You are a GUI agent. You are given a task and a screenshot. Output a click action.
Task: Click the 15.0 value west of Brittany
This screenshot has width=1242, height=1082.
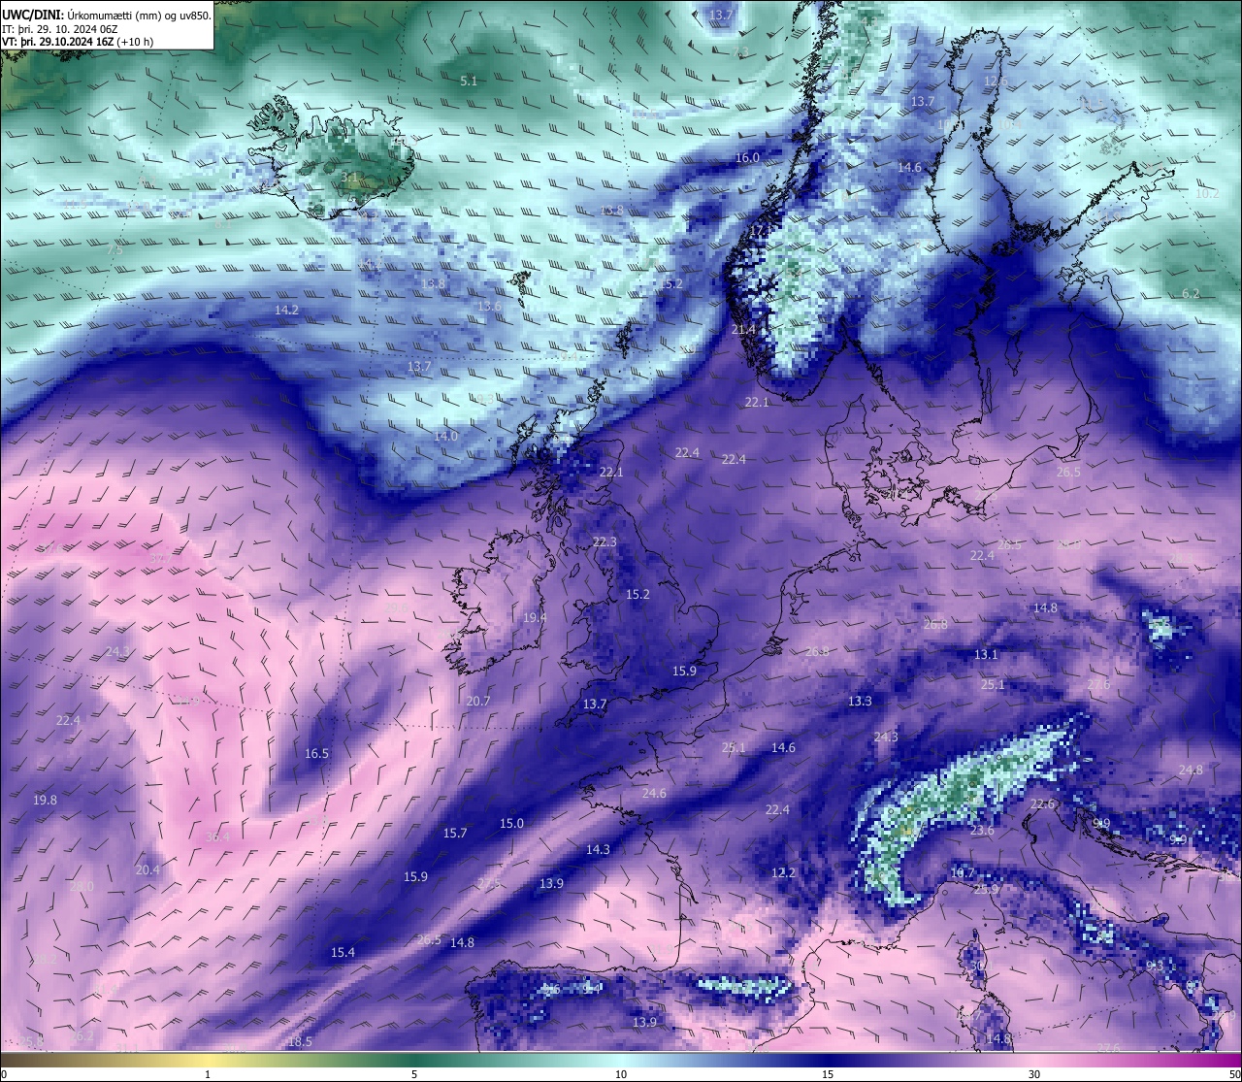click(511, 824)
